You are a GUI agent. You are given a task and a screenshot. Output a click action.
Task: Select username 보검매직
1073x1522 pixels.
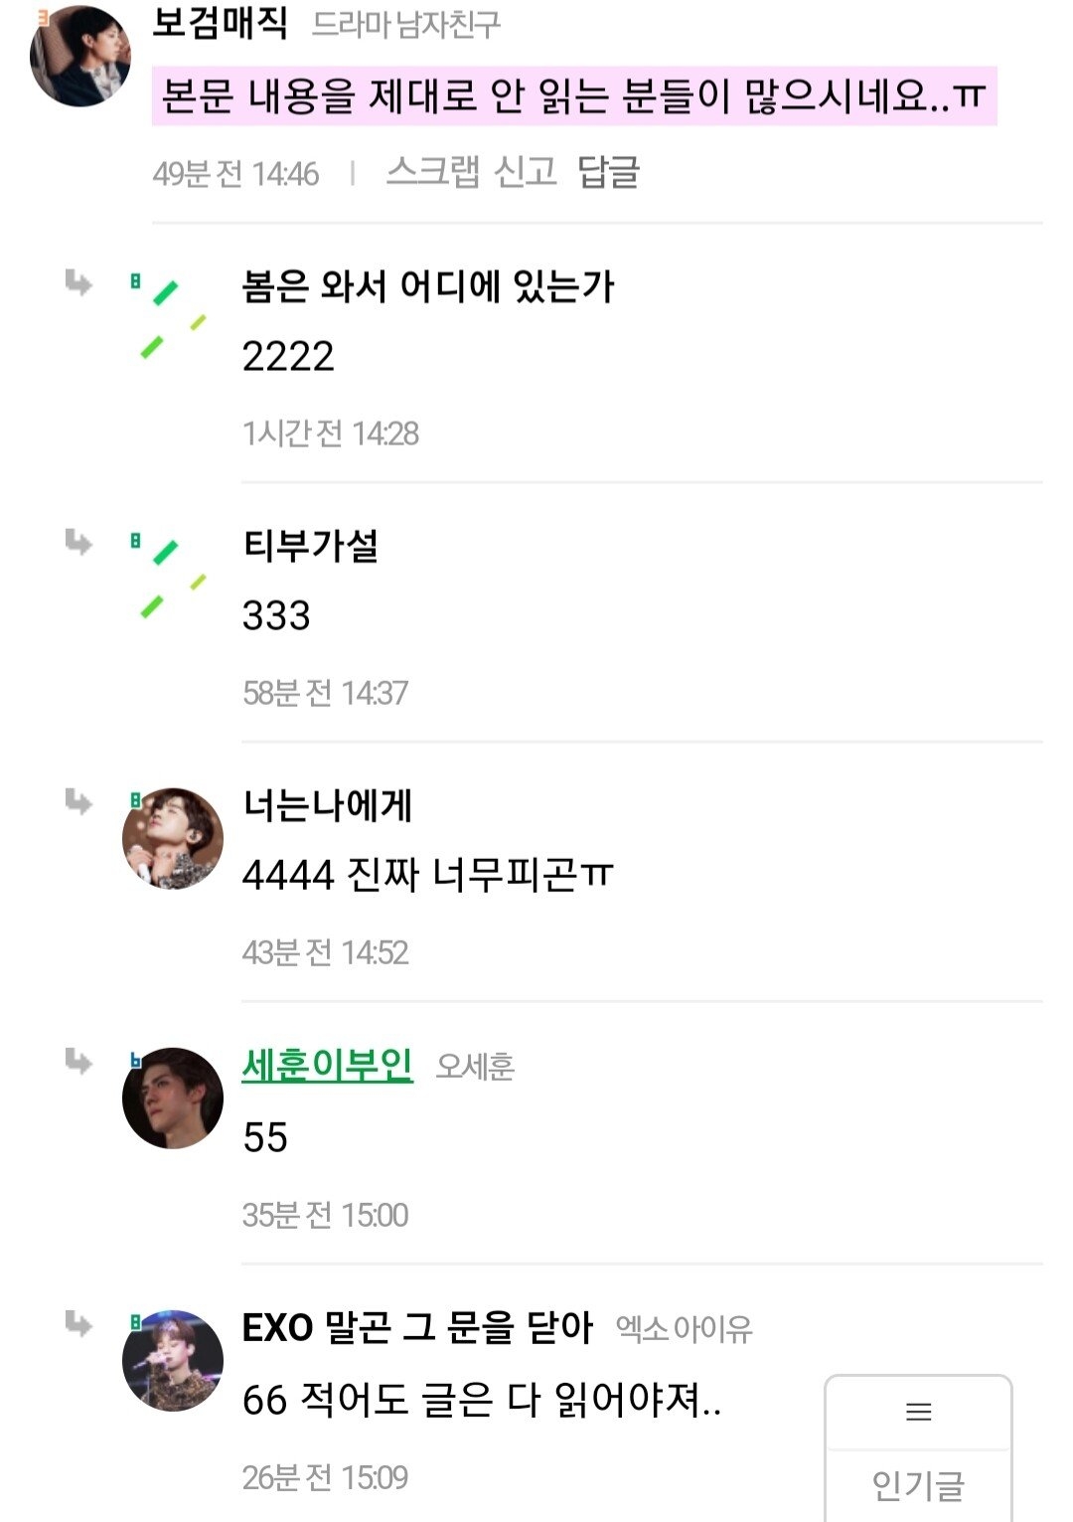click(220, 22)
